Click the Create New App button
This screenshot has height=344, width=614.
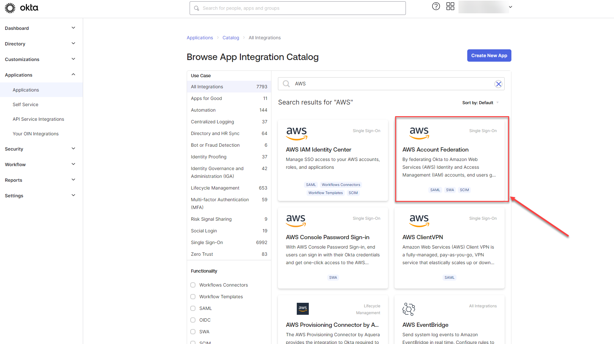489,55
